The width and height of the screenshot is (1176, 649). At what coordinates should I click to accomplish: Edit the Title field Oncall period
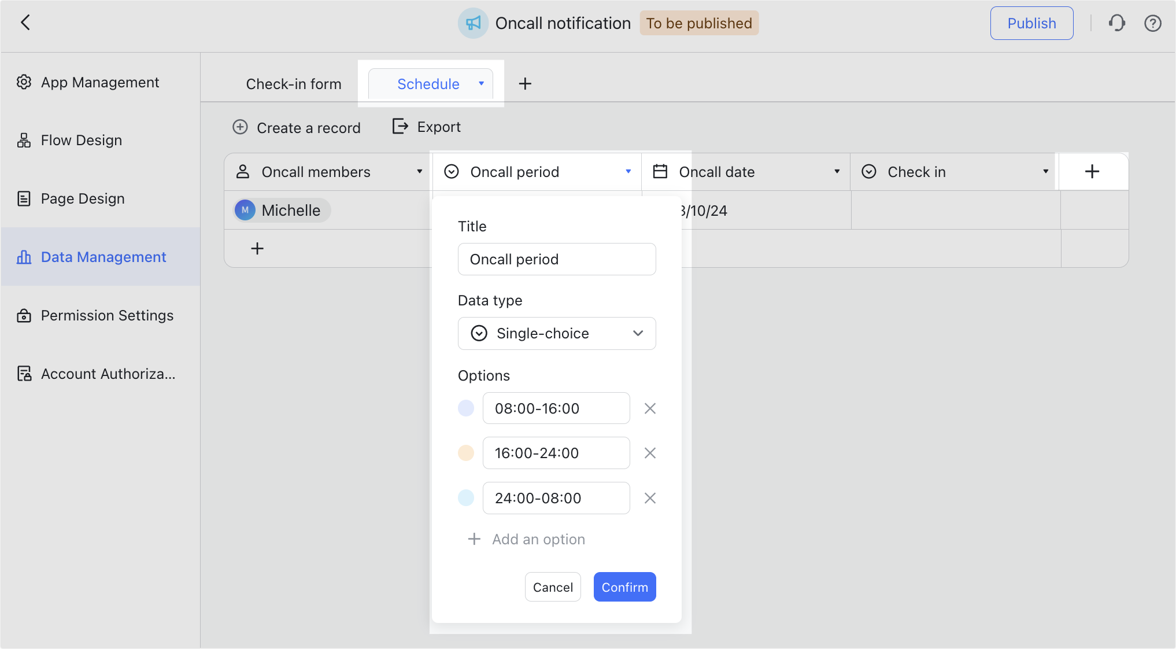pos(557,259)
